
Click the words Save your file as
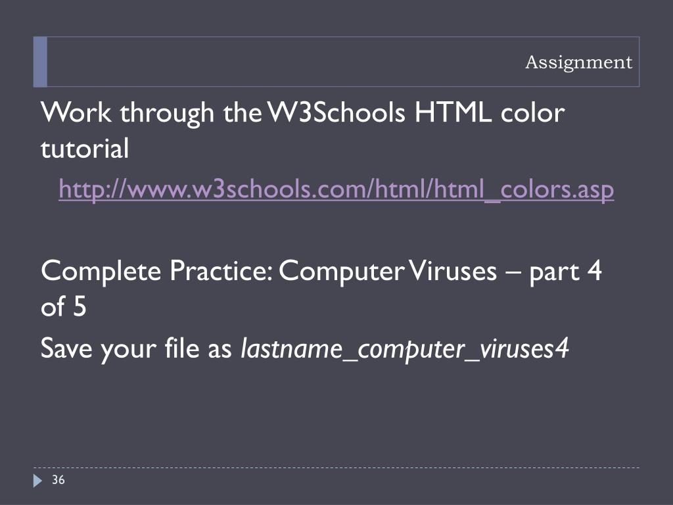tap(136, 349)
